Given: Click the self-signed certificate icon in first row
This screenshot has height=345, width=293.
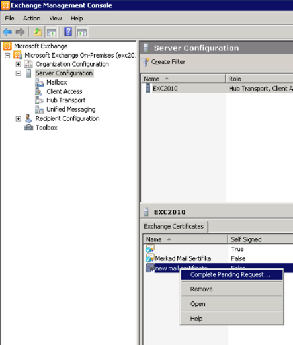Looking at the screenshot, I should [x=150, y=249].
